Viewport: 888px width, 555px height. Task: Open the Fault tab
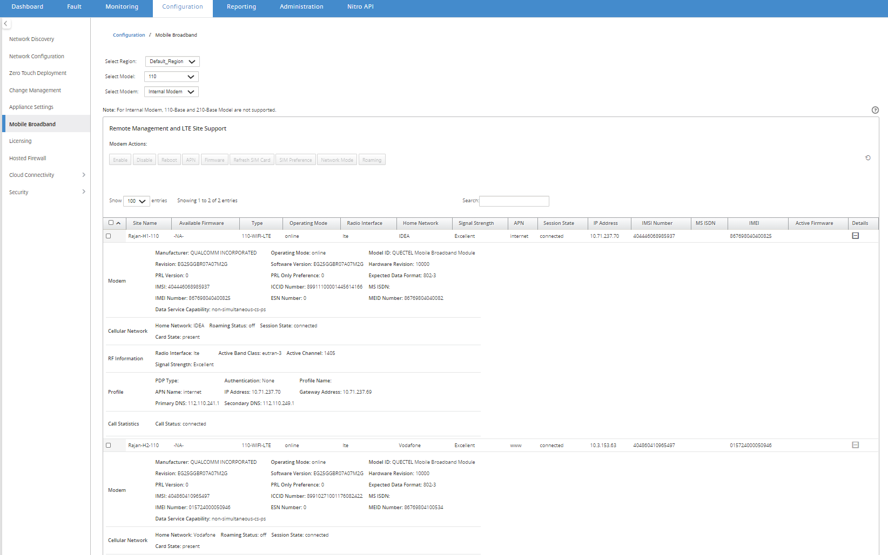tap(75, 7)
